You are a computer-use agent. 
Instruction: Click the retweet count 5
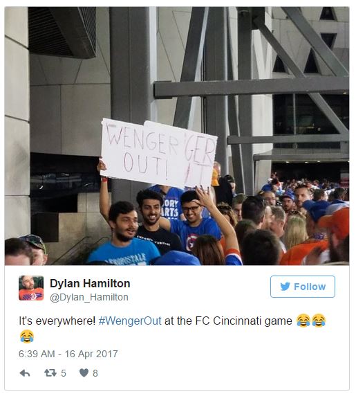coord(64,373)
